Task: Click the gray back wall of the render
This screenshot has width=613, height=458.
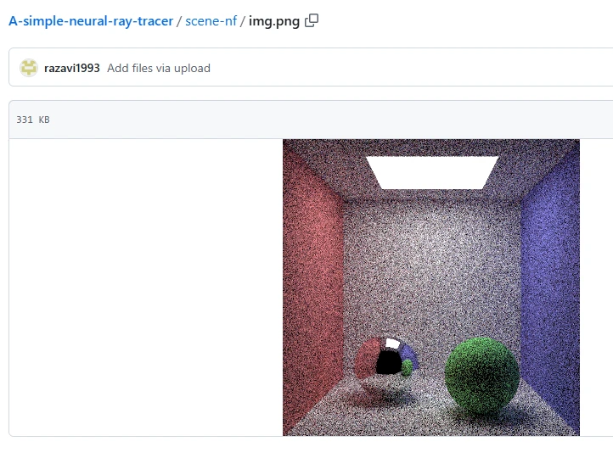Action: point(432,270)
